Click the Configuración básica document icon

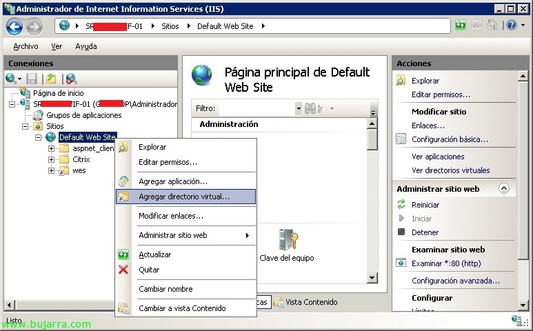coord(401,139)
